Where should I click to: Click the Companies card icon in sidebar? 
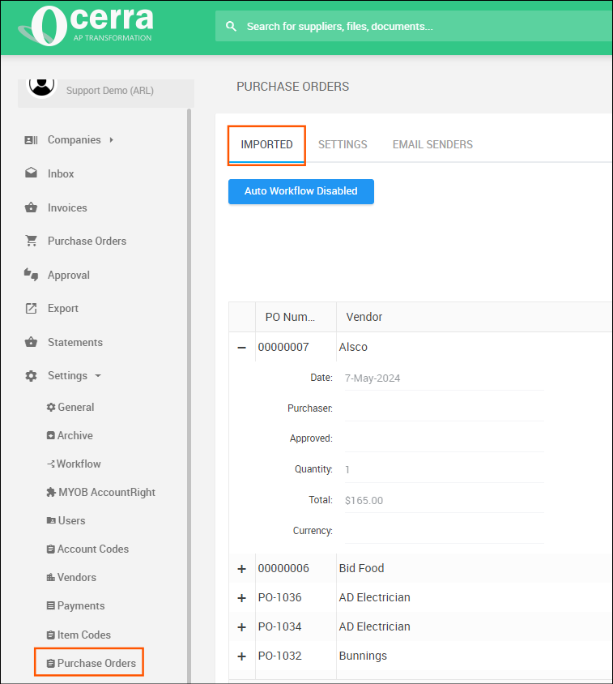31,140
